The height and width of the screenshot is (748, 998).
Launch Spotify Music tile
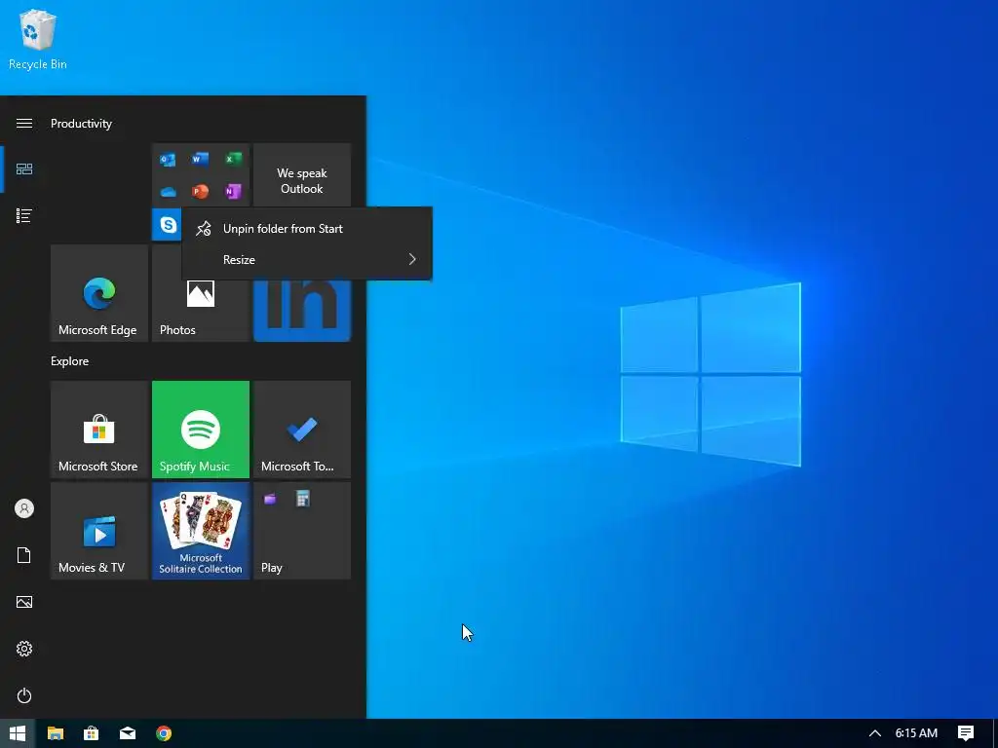click(x=201, y=430)
